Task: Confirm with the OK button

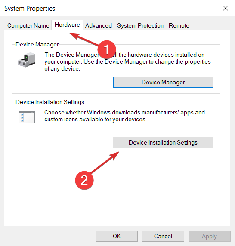Action: coord(117,236)
